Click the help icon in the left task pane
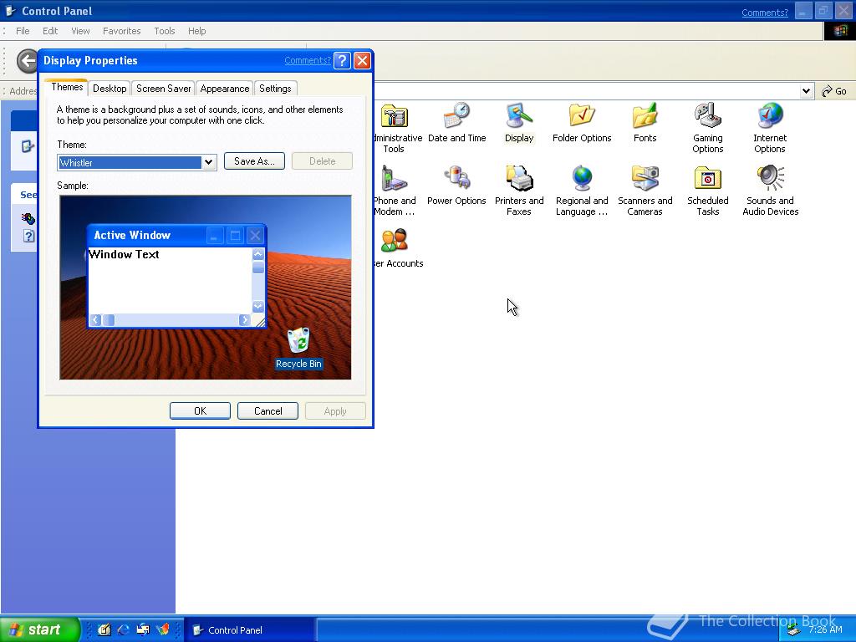 [x=28, y=236]
